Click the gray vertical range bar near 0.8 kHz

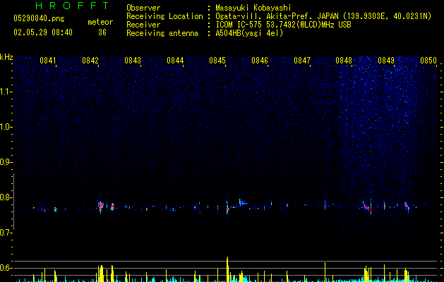pyautogui.click(x=14, y=202)
